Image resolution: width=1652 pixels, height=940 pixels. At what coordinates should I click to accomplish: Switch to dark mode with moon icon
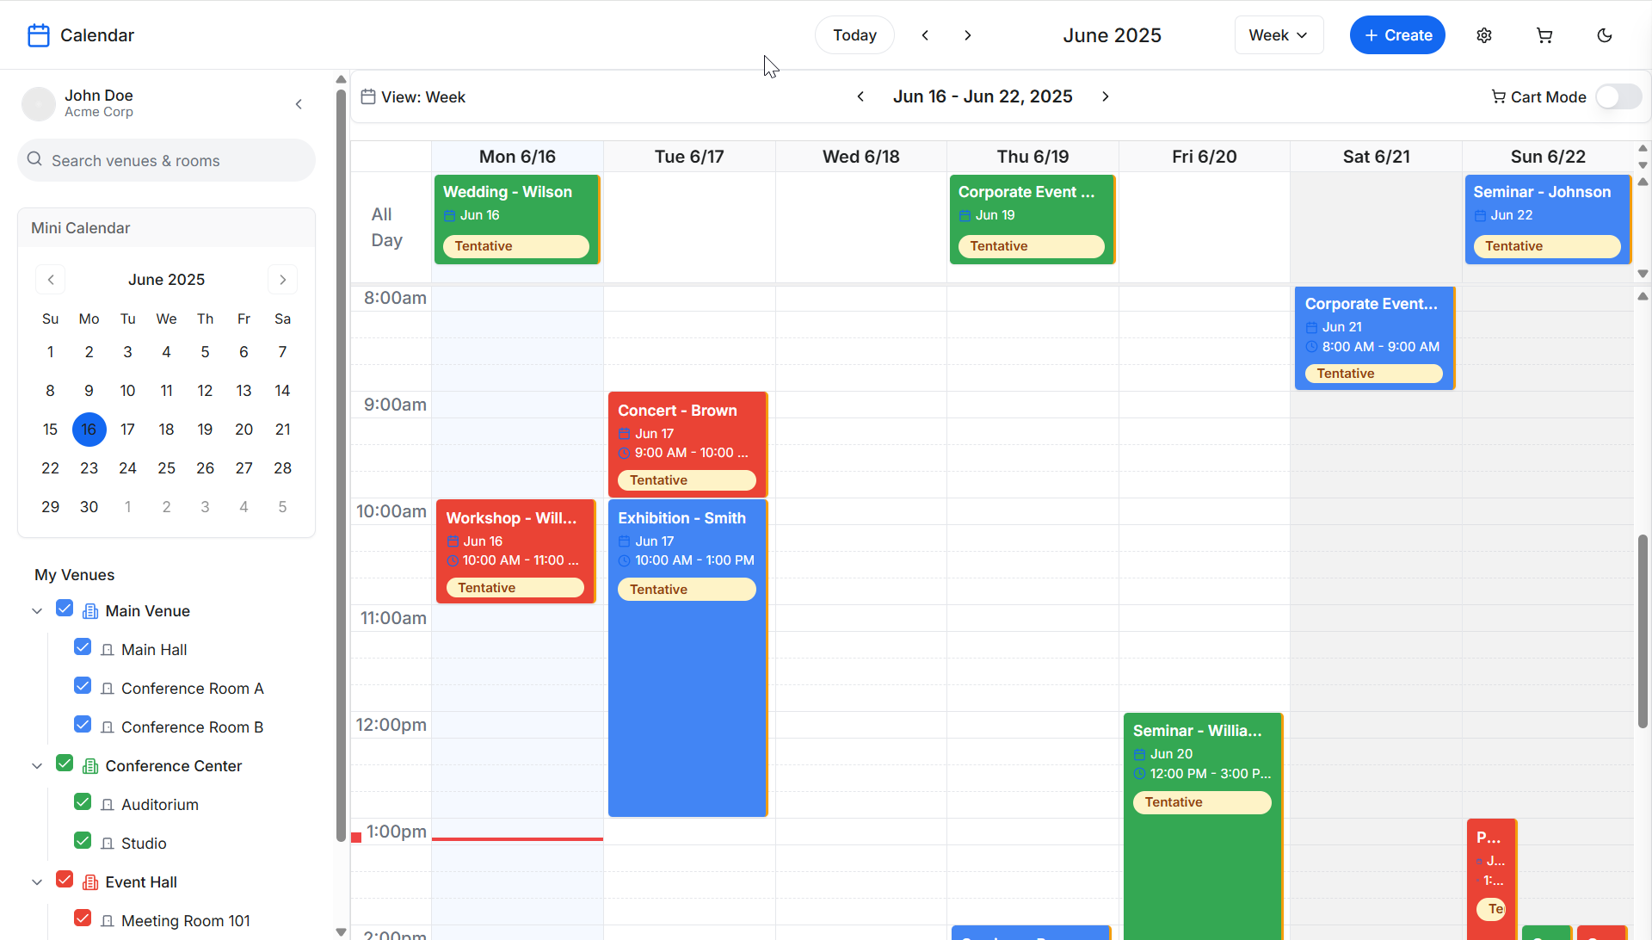tap(1605, 35)
